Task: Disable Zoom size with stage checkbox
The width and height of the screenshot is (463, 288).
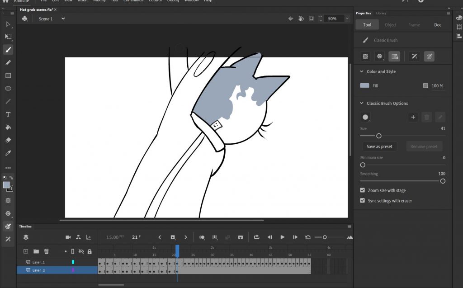Action: point(363,191)
